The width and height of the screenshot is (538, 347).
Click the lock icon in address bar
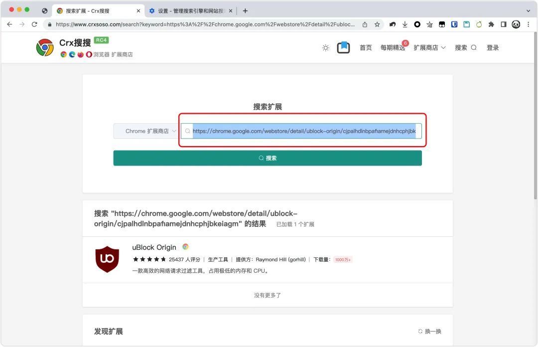point(50,24)
